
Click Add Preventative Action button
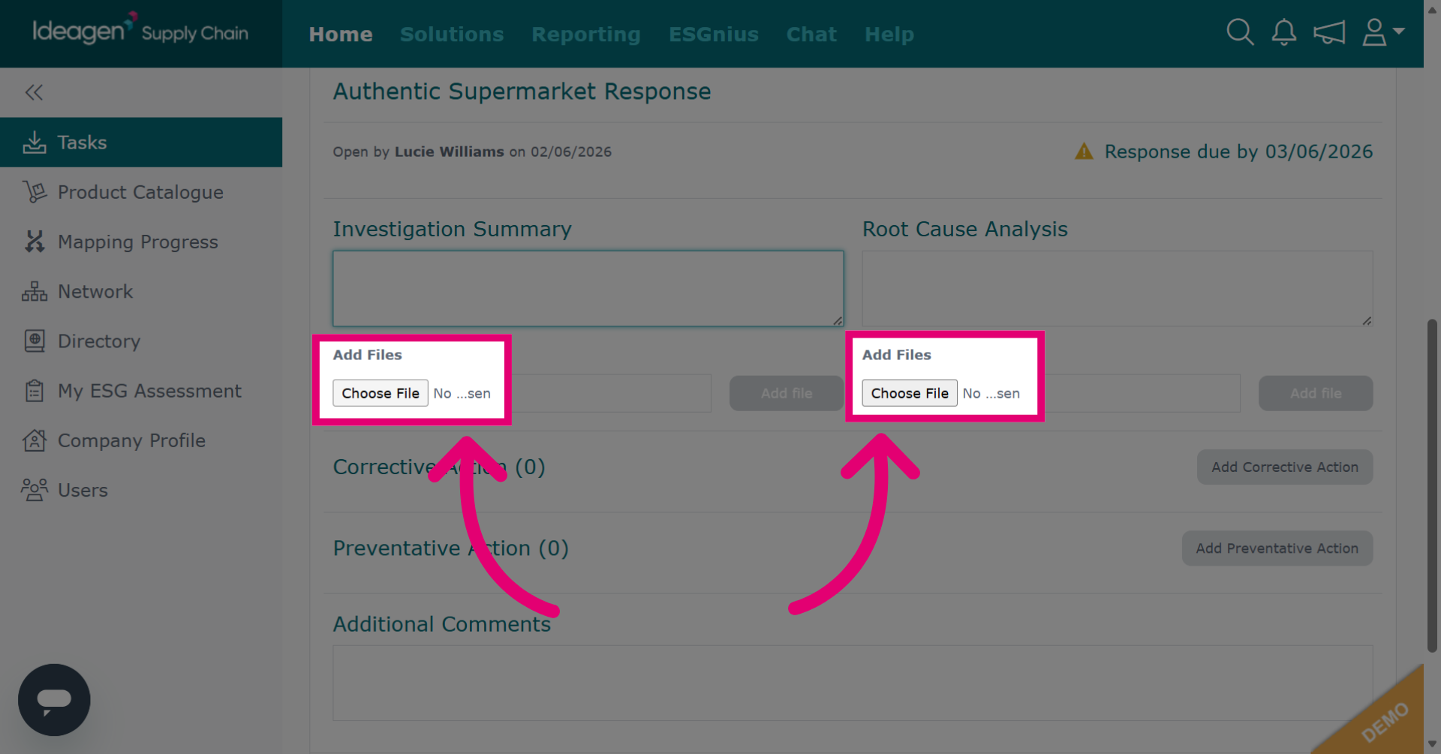pyautogui.click(x=1277, y=548)
